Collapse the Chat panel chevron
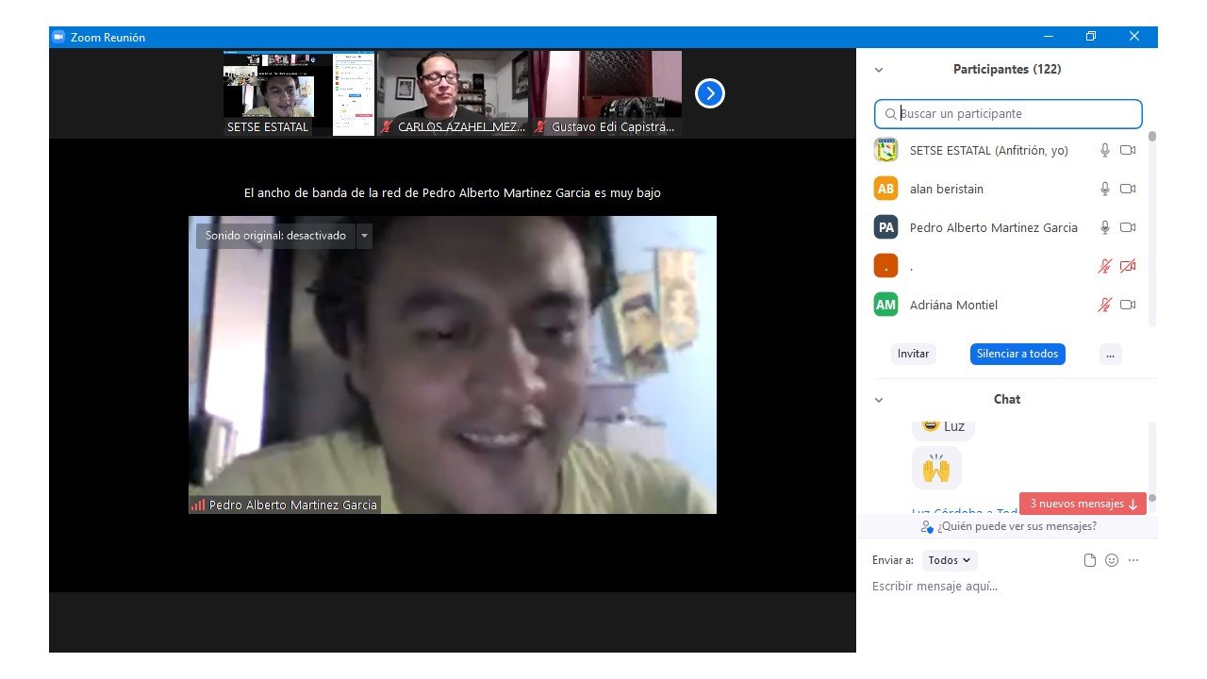The width and height of the screenshot is (1207, 679). (x=879, y=400)
